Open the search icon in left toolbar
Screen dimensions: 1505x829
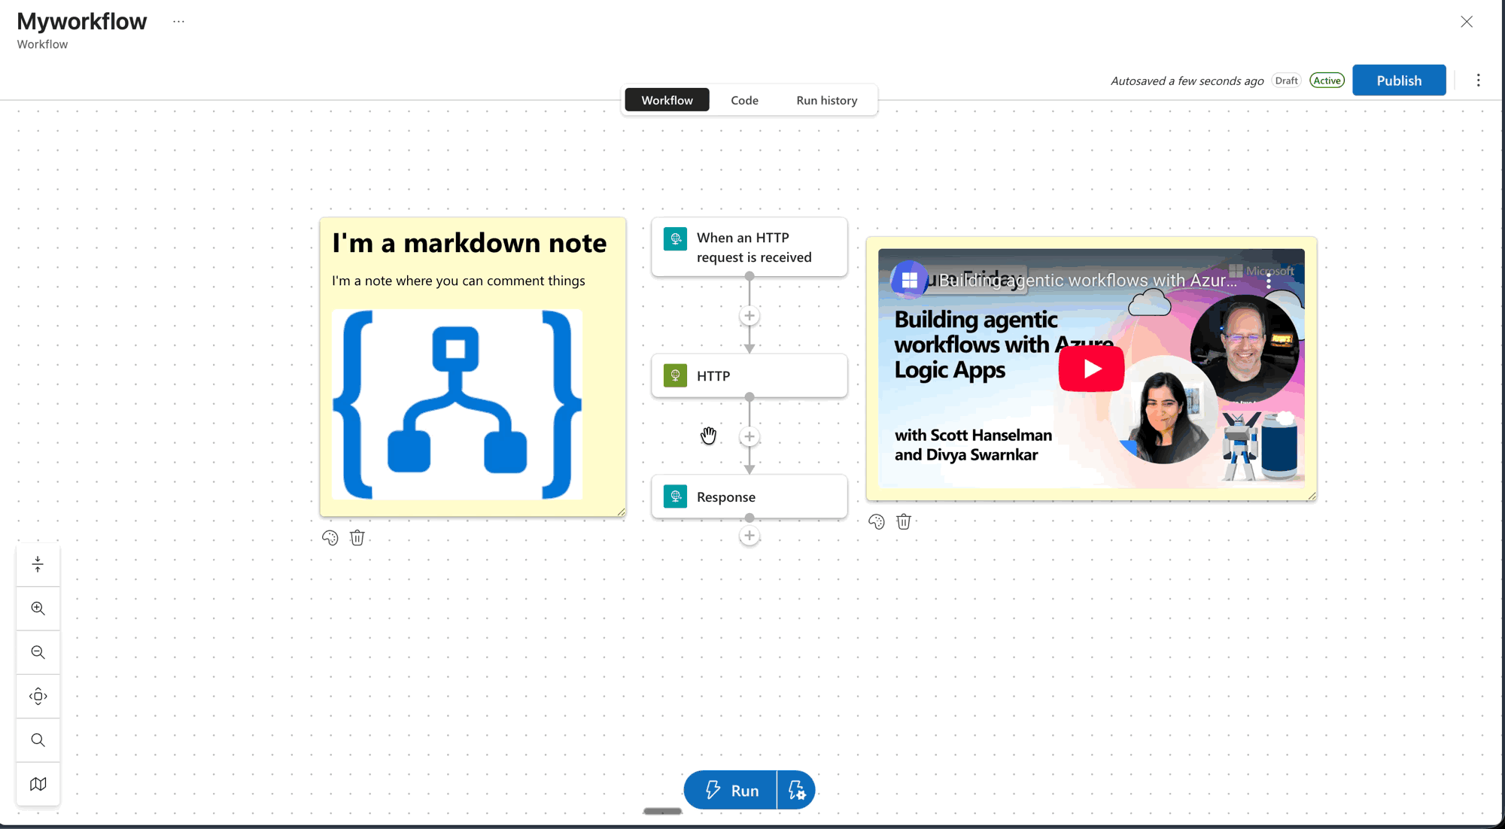[38, 740]
